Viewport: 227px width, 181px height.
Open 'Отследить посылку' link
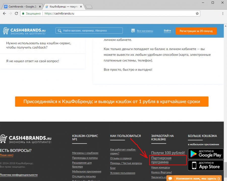[x=84, y=176]
